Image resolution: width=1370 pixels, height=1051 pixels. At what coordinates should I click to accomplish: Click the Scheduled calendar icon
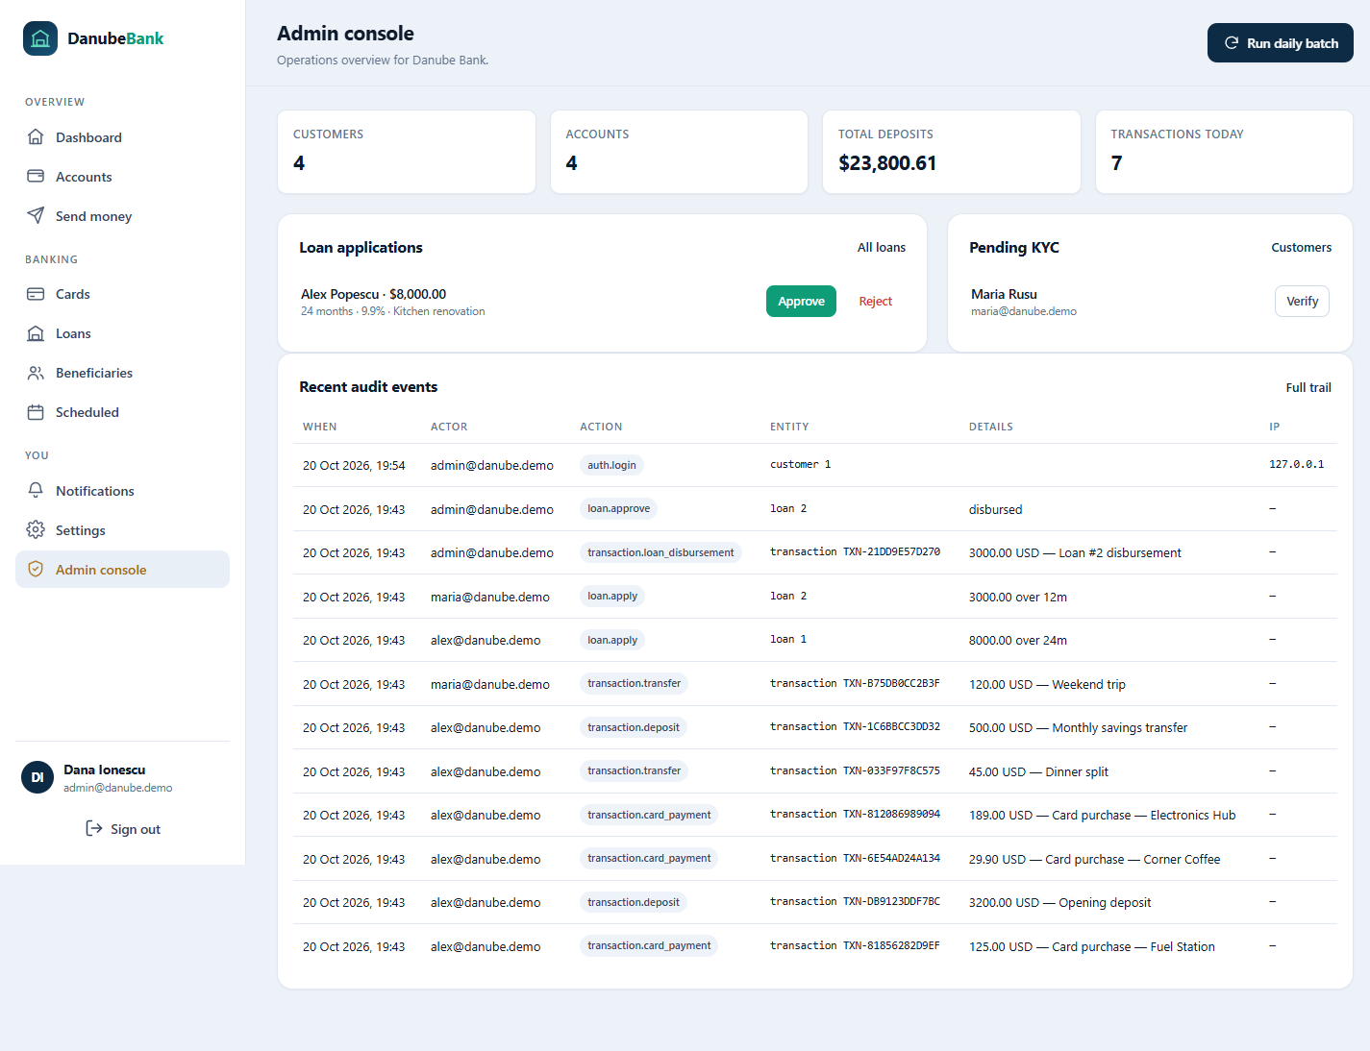tap(36, 412)
